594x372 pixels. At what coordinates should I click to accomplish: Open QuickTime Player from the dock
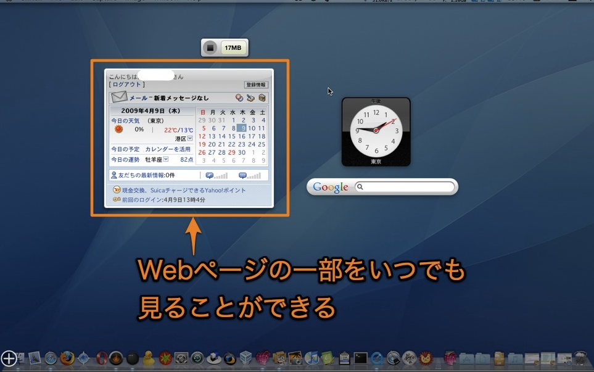377,358
